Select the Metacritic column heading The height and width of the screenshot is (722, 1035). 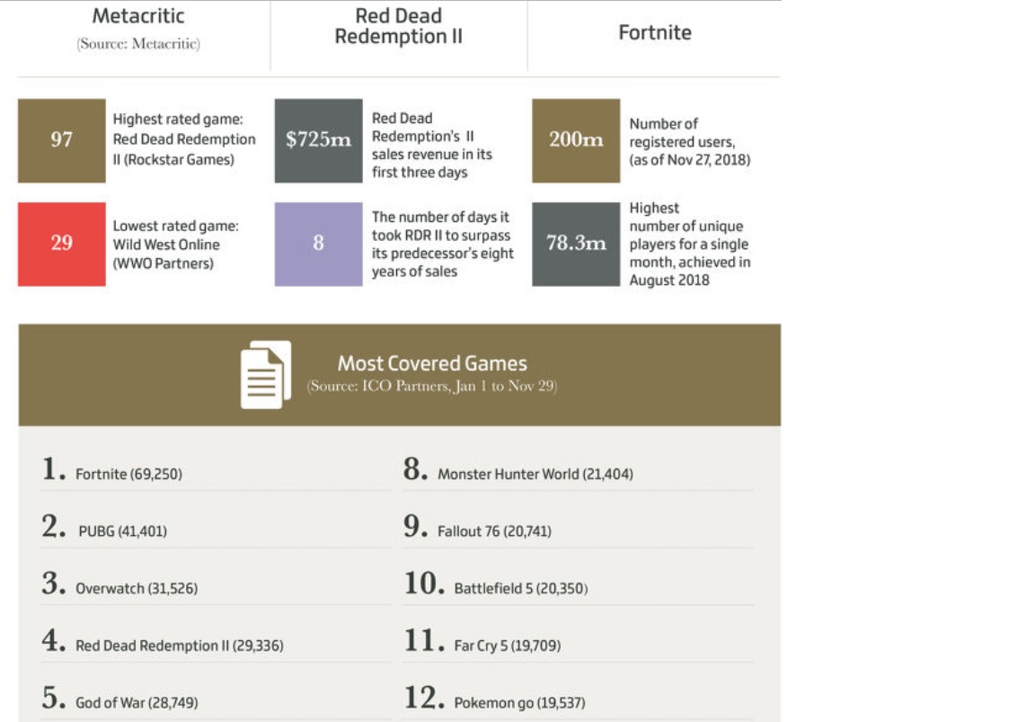click(137, 17)
